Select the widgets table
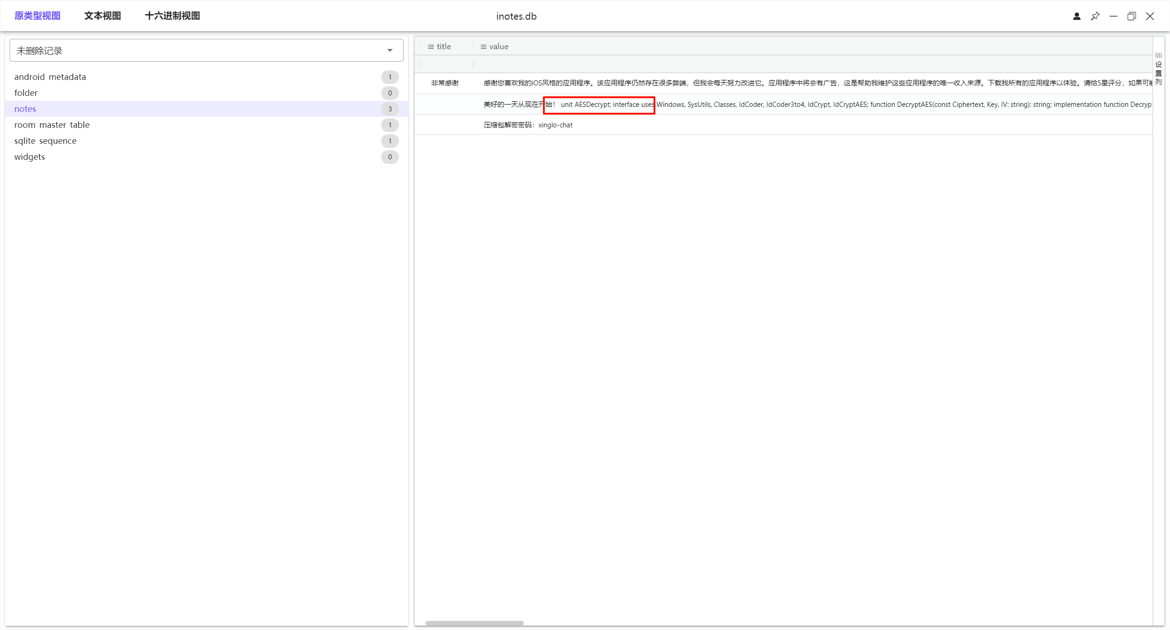1170x630 pixels. tap(30, 157)
